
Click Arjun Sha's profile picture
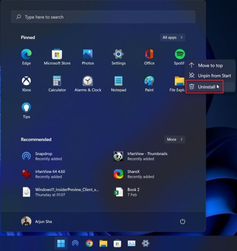pos(26,221)
